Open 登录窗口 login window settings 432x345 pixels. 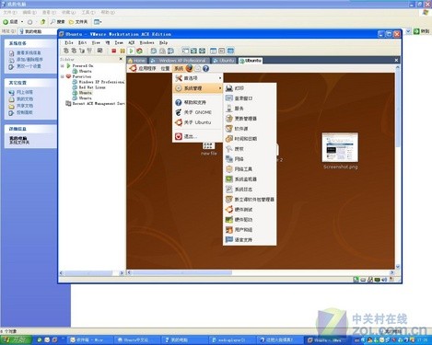click(250, 98)
